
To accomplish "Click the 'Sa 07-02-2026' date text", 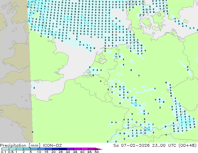I will point(131,146).
